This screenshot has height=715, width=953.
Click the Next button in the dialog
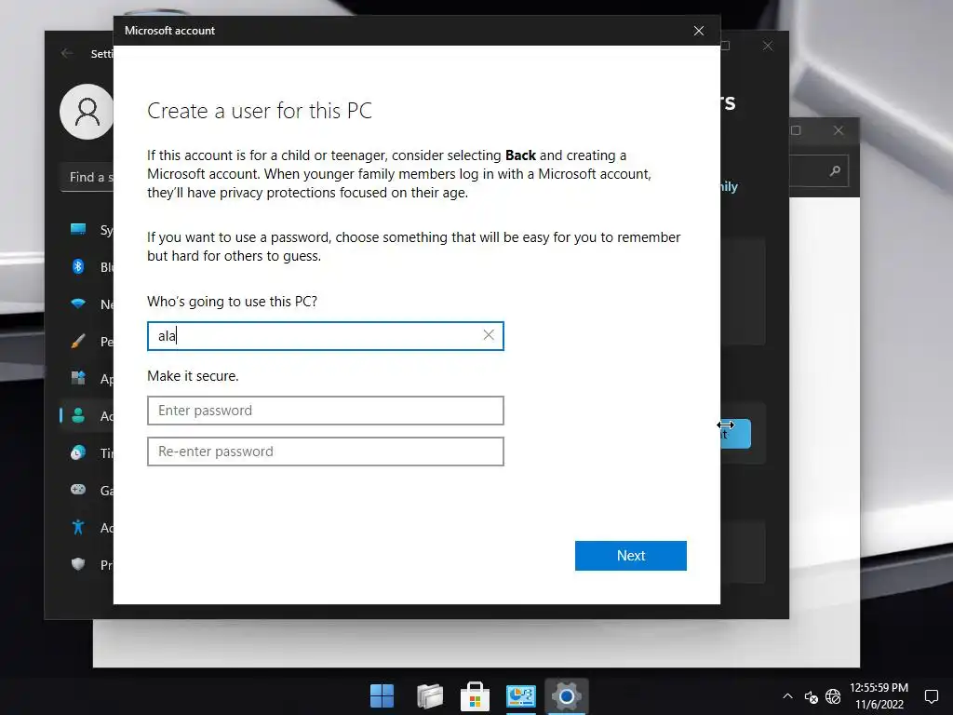tap(630, 555)
